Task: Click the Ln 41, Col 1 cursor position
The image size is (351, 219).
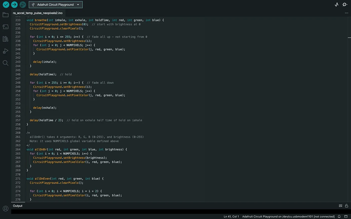Action: coord(231,216)
